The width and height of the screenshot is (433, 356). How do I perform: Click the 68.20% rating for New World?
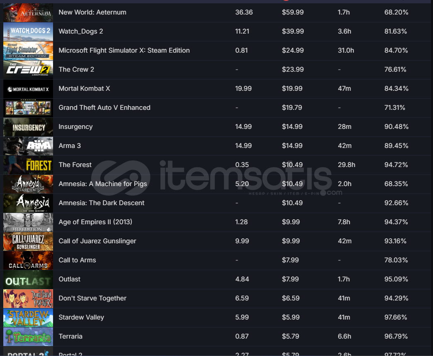(x=396, y=12)
